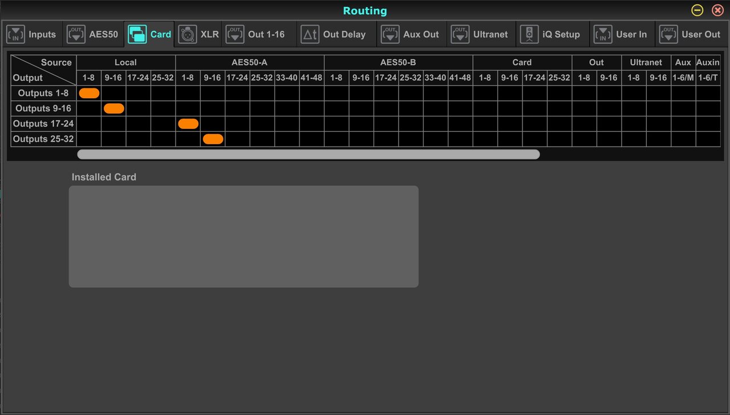This screenshot has width=730, height=415.
Task: Click the User Out tab icon
Action: tap(669, 34)
